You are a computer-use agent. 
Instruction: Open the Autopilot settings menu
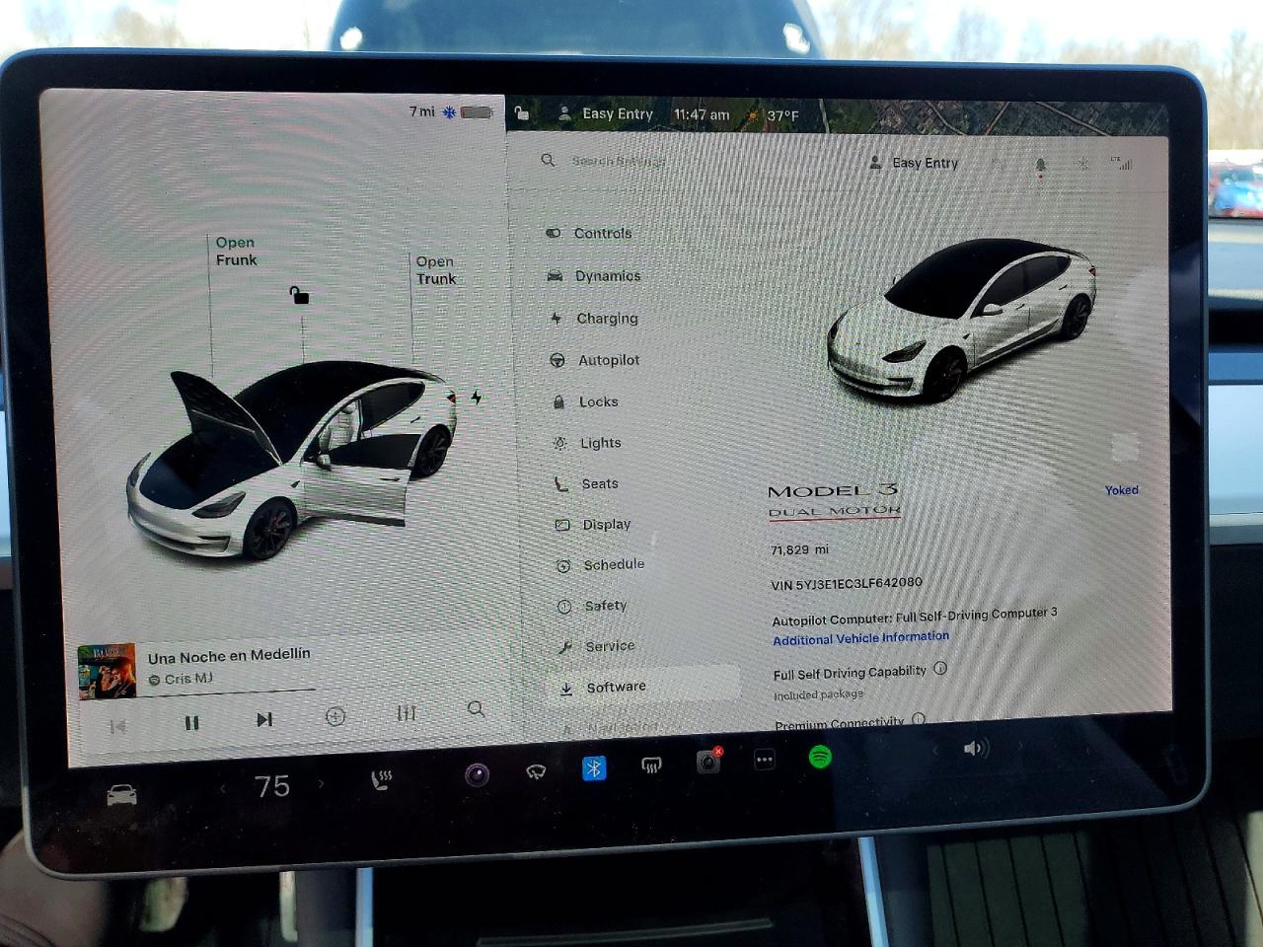tap(595, 360)
